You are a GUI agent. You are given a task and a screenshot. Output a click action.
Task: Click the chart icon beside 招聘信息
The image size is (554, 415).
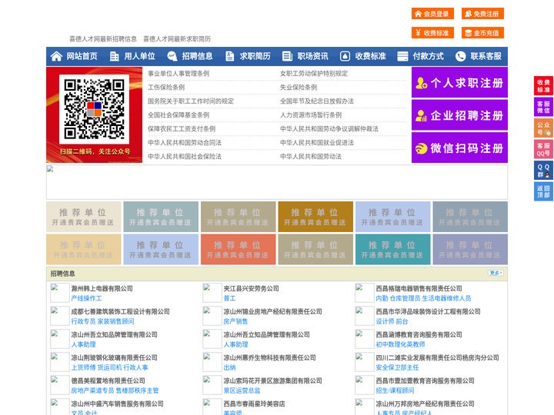[x=172, y=56]
